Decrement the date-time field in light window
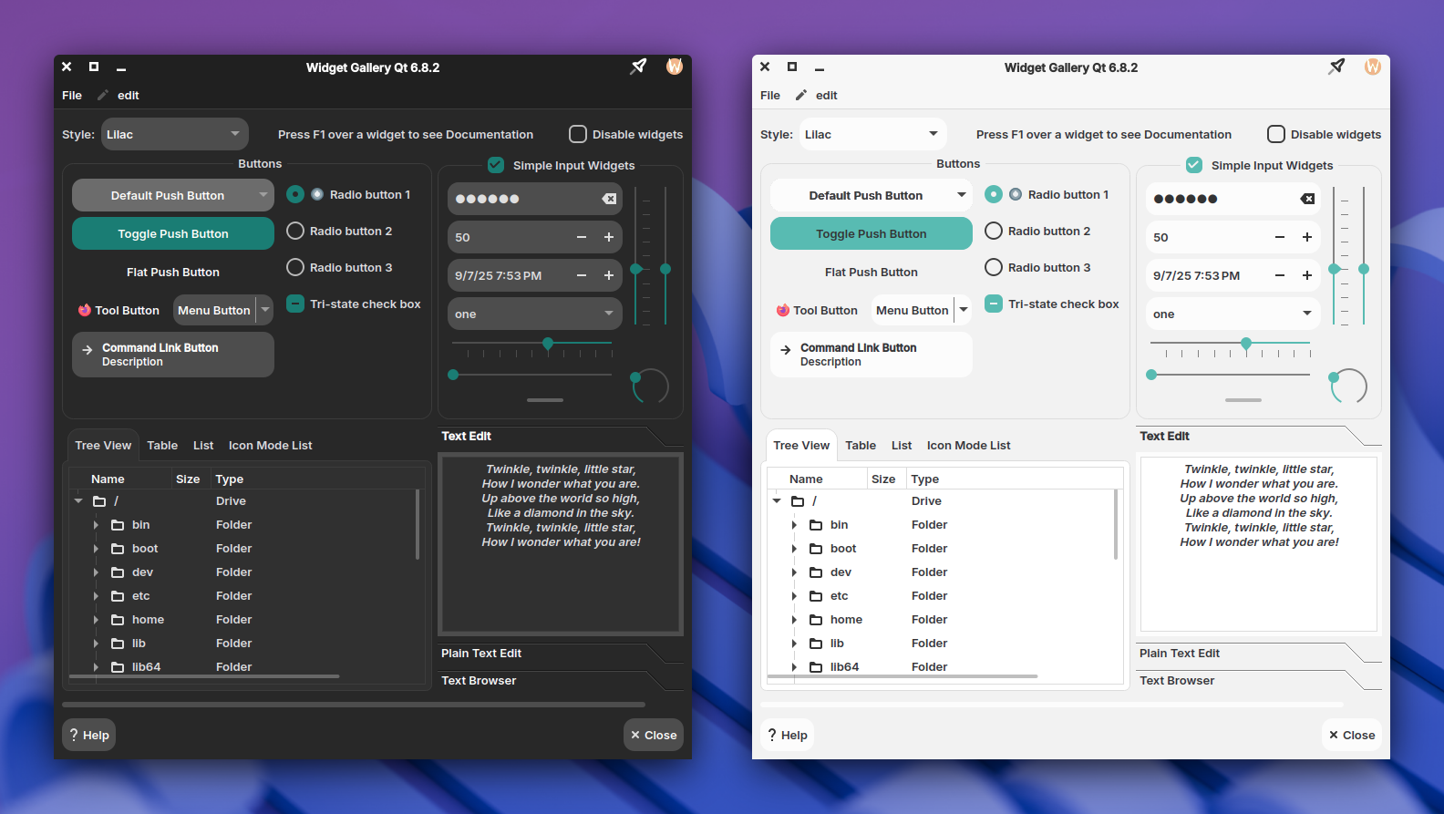The width and height of the screenshot is (1444, 814). click(x=1280, y=275)
